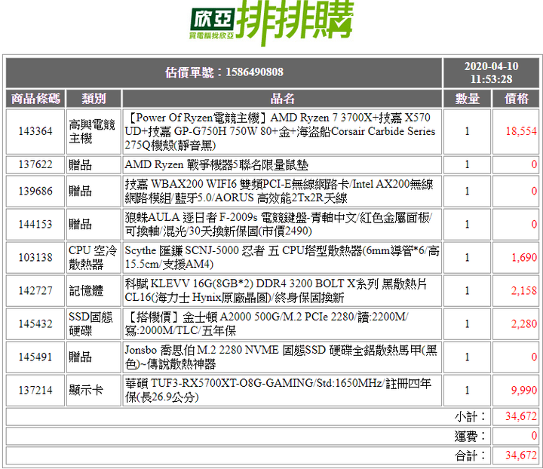Select barcode 137214
Screen dimensions: 543x469
pyautogui.click(x=35, y=391)
